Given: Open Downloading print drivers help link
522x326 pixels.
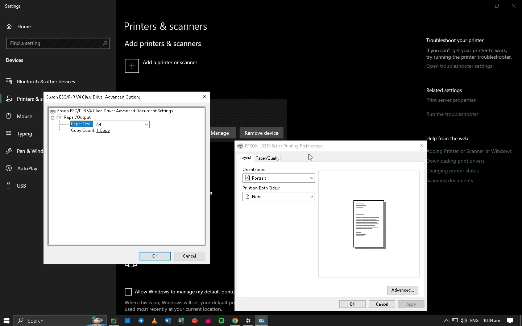Looking at the screenshot, I should (x=455, y=161).
